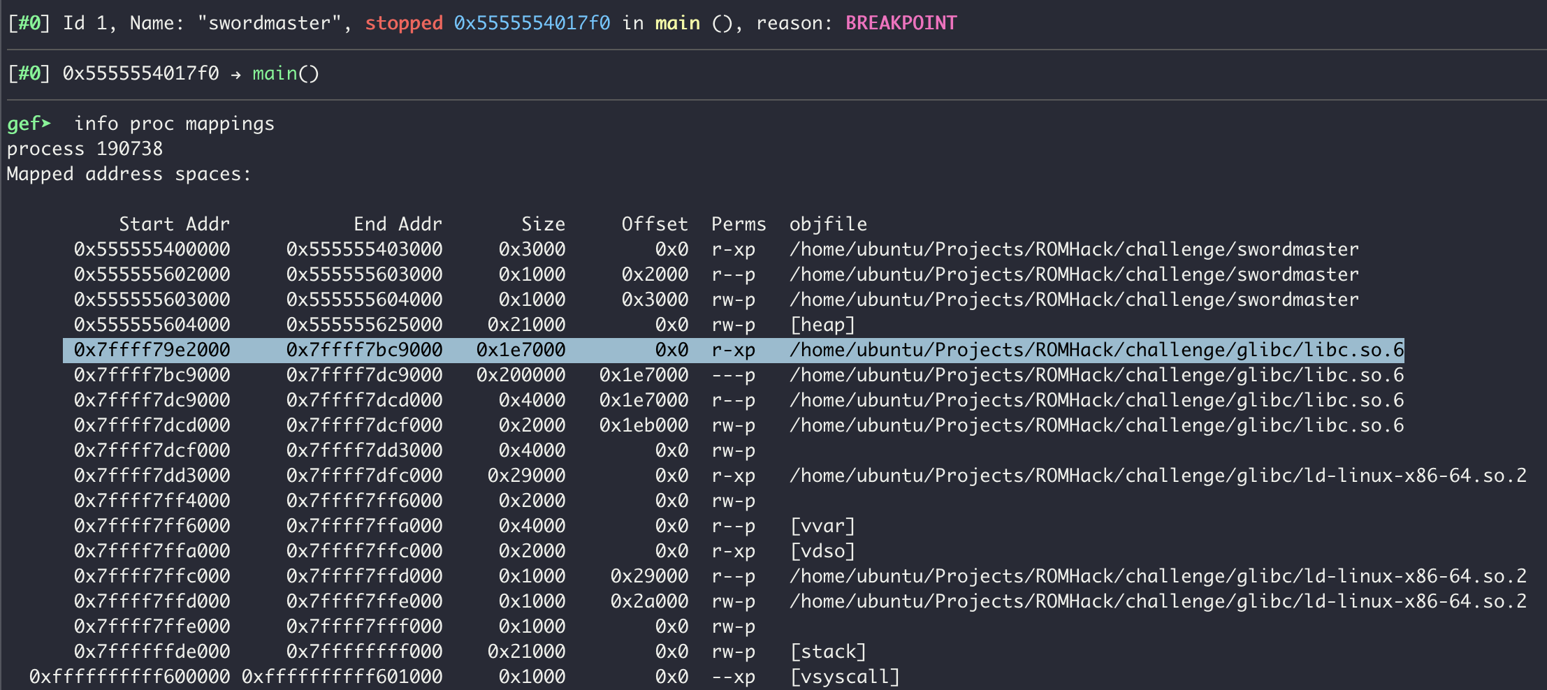This screenshot has width=1547, height=690.
Task: Click the green main() in the backtrace line
Action: (285, 73)
